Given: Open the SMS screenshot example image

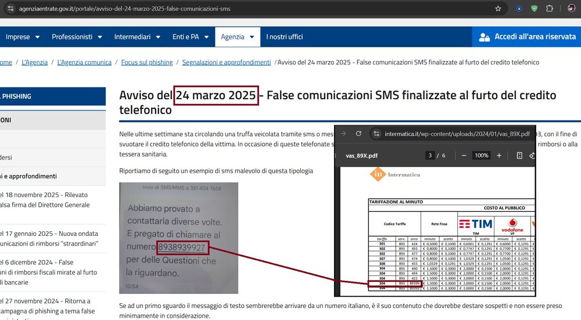Looking at the screenshot, I should [x=178, y=238].
